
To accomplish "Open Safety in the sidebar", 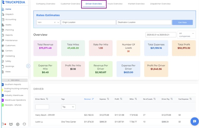I will click(8, 61).
